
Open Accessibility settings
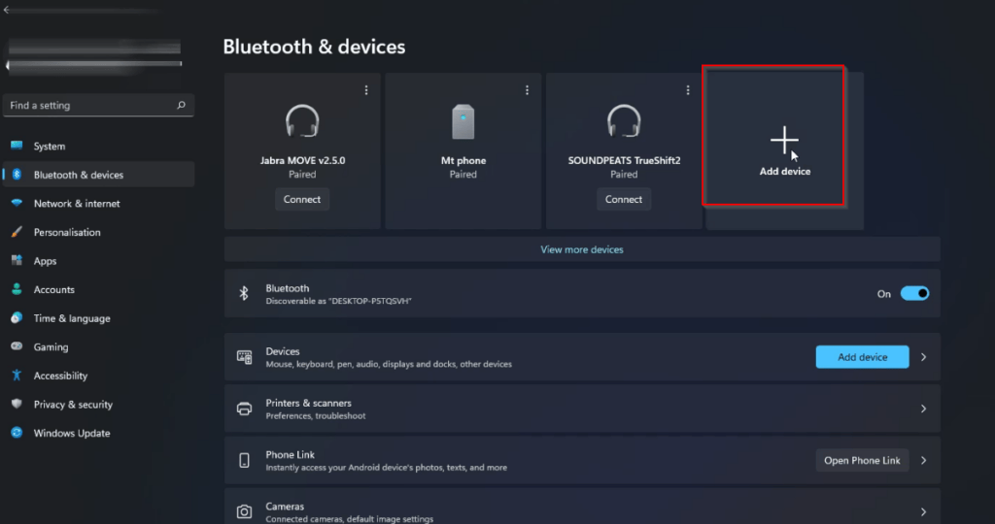pos(98,376)
